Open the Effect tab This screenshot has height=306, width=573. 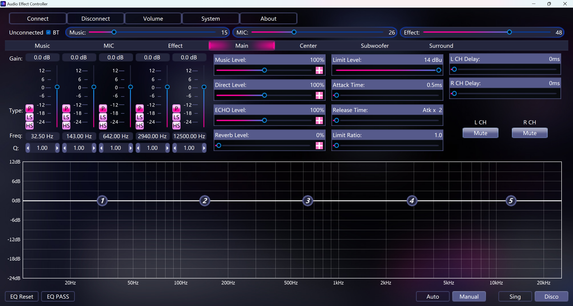[x=175, y=46]
